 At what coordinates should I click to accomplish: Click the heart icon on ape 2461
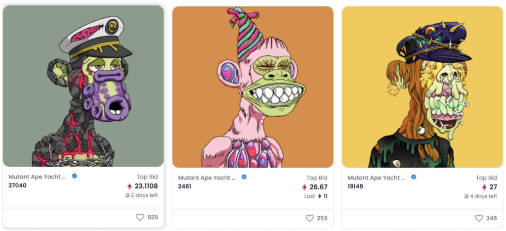click(309, 218)
